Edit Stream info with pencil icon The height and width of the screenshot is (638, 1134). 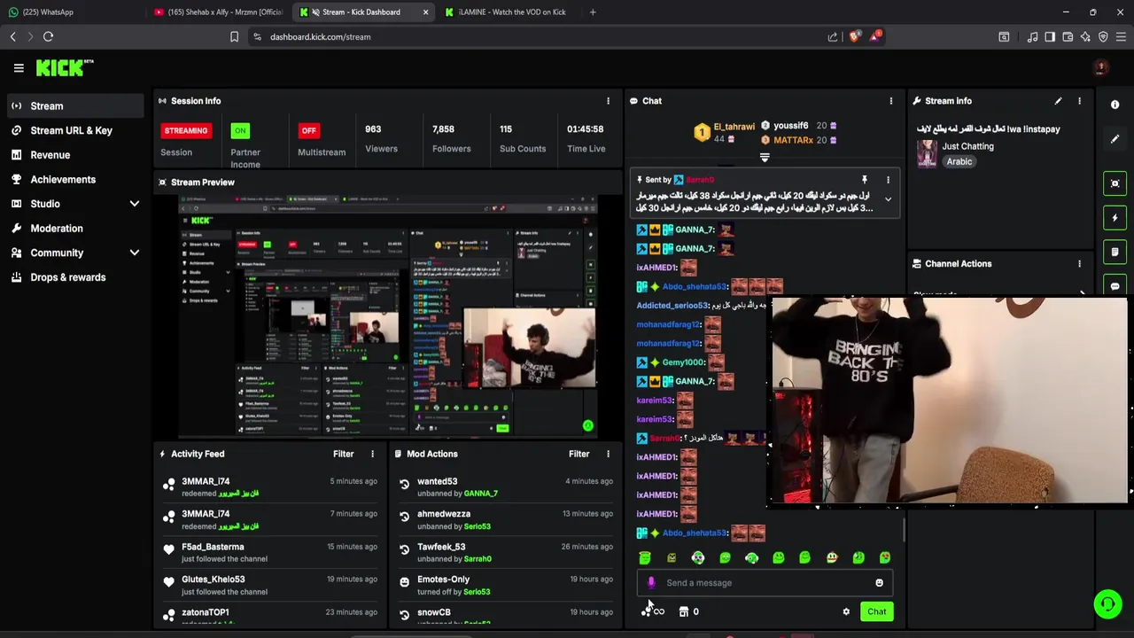pos(1058,101)
